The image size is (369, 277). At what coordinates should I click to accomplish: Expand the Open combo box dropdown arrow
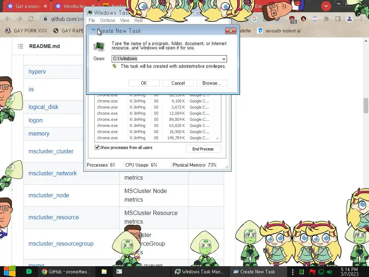(x=224, y=59)
